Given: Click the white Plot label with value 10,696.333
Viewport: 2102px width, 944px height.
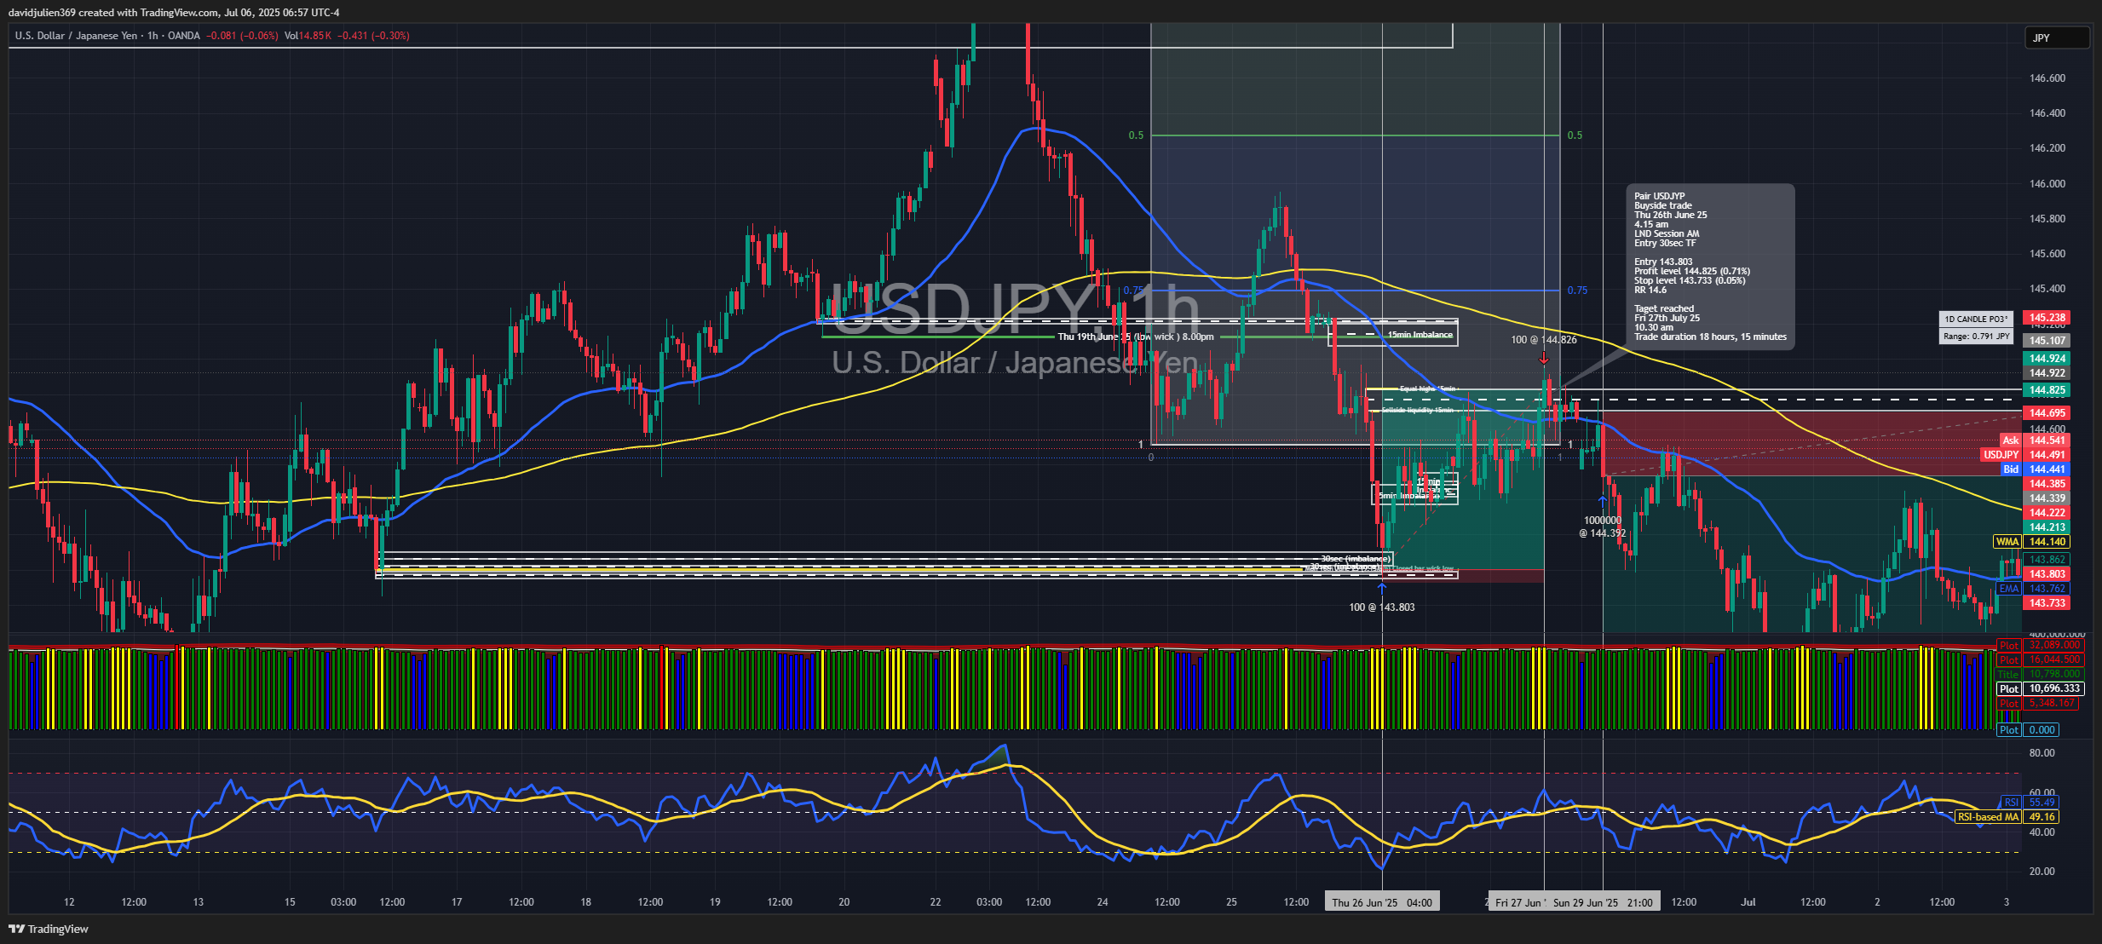Looking at the screenshot, I should click(2009, 689).
